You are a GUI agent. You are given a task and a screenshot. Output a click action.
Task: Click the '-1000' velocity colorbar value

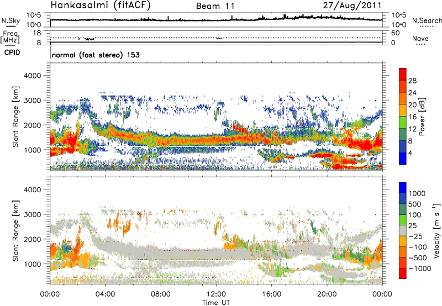420,268
